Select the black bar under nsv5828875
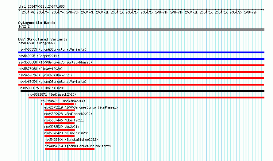 click(142, 91)
